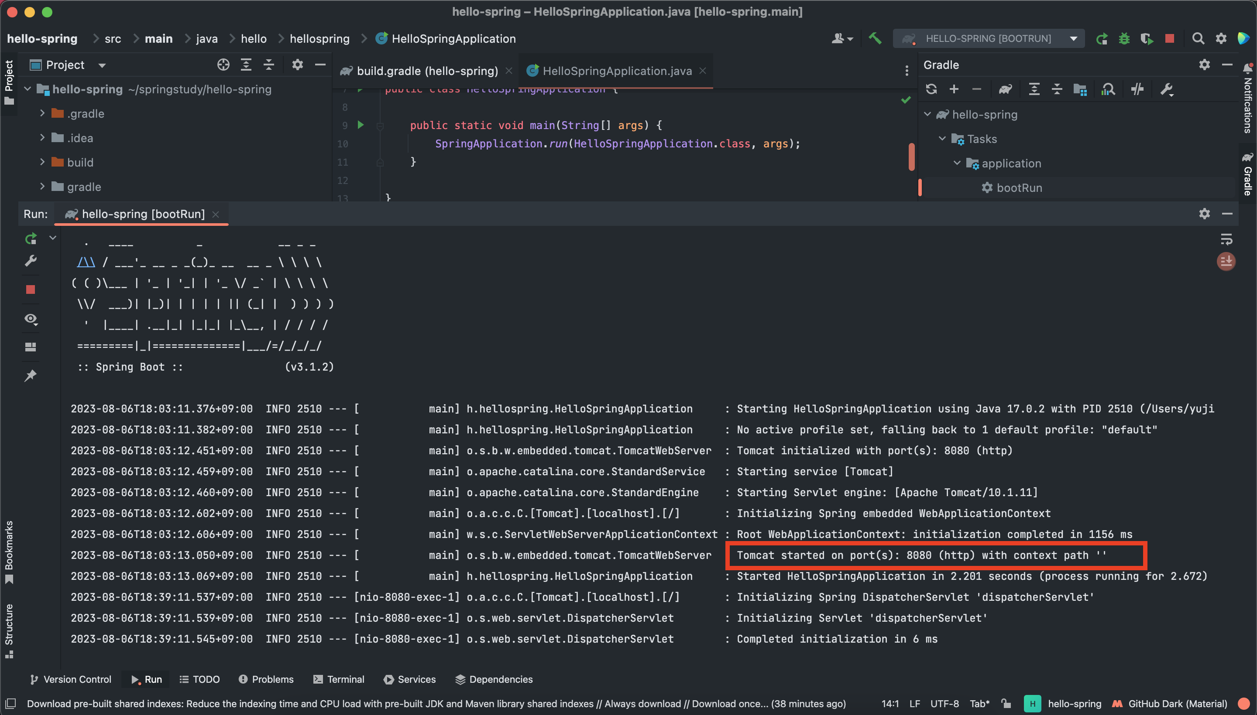Viewport: 1257px width, 715px height.
Task: Select opened file target icon in Project panel
Action: point(223,65)
